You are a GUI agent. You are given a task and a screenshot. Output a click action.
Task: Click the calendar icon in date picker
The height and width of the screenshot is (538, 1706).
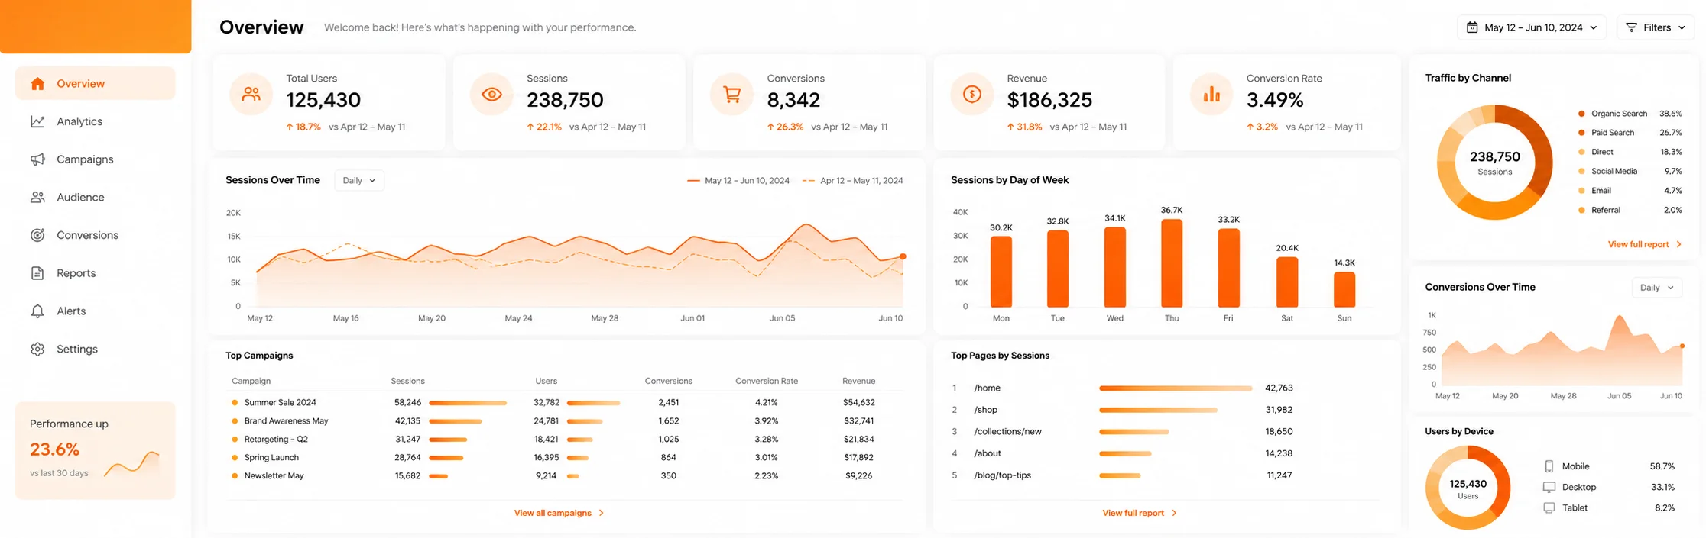coord(1472,27)
